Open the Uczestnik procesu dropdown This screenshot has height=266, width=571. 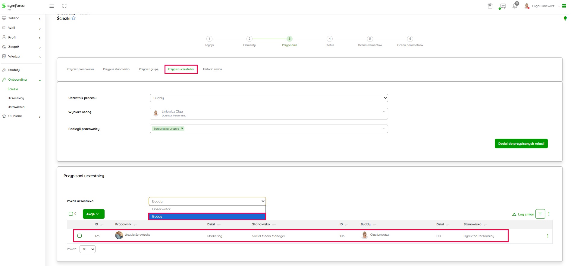coord(268,98)
